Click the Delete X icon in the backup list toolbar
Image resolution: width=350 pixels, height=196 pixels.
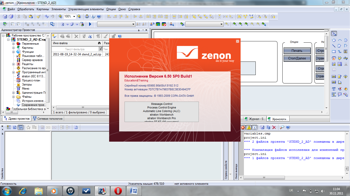(x=76, y=36)
